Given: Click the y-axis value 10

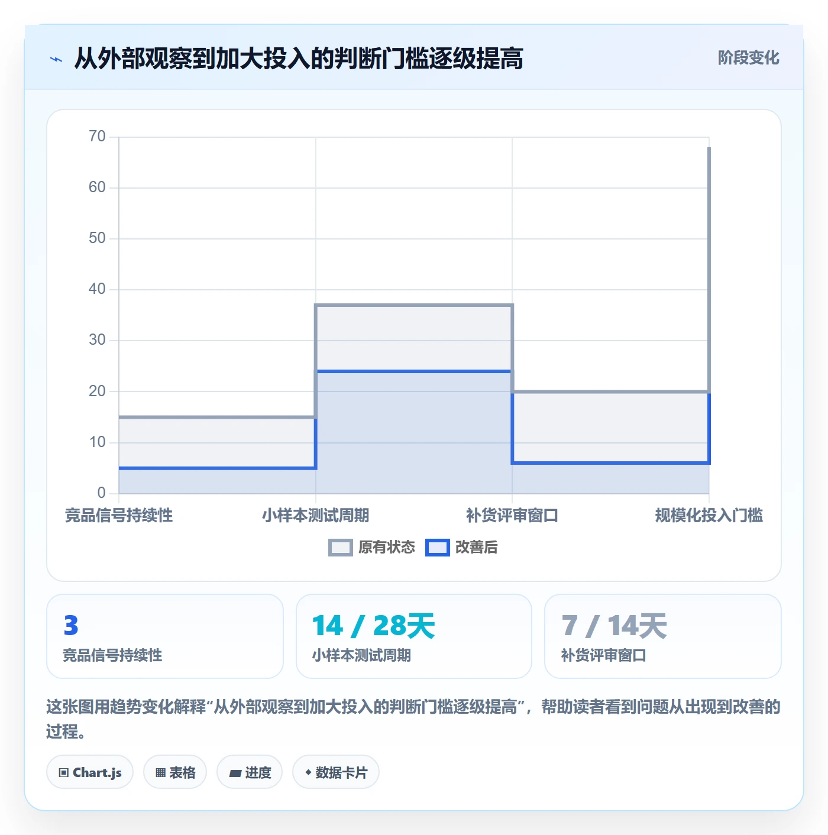Looking at the screenshot, I should pos(97,442).
